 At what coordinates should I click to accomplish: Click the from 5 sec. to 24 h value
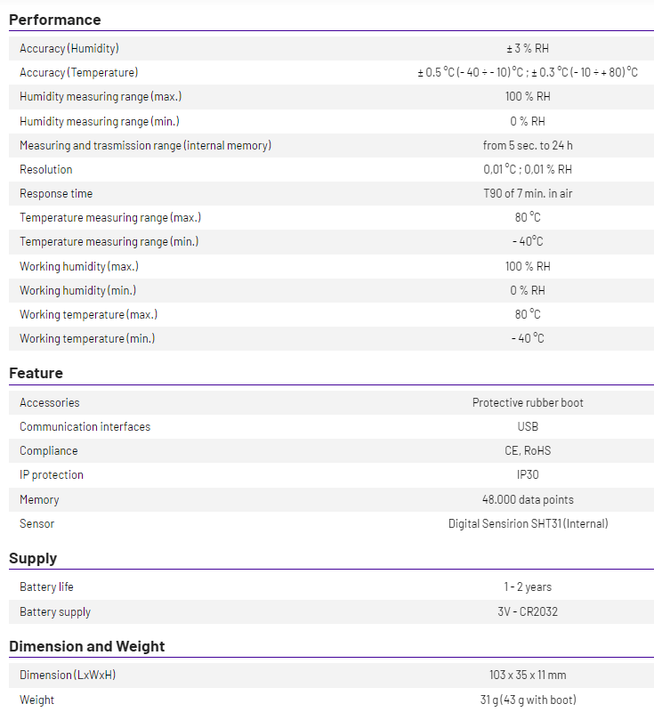point(528,145)
